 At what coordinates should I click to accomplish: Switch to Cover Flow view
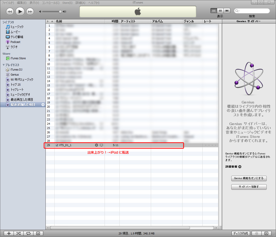227,11
